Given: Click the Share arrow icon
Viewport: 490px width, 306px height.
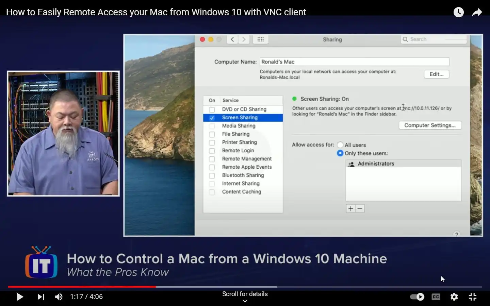Looking at the screenshot, I should (477, 12).
